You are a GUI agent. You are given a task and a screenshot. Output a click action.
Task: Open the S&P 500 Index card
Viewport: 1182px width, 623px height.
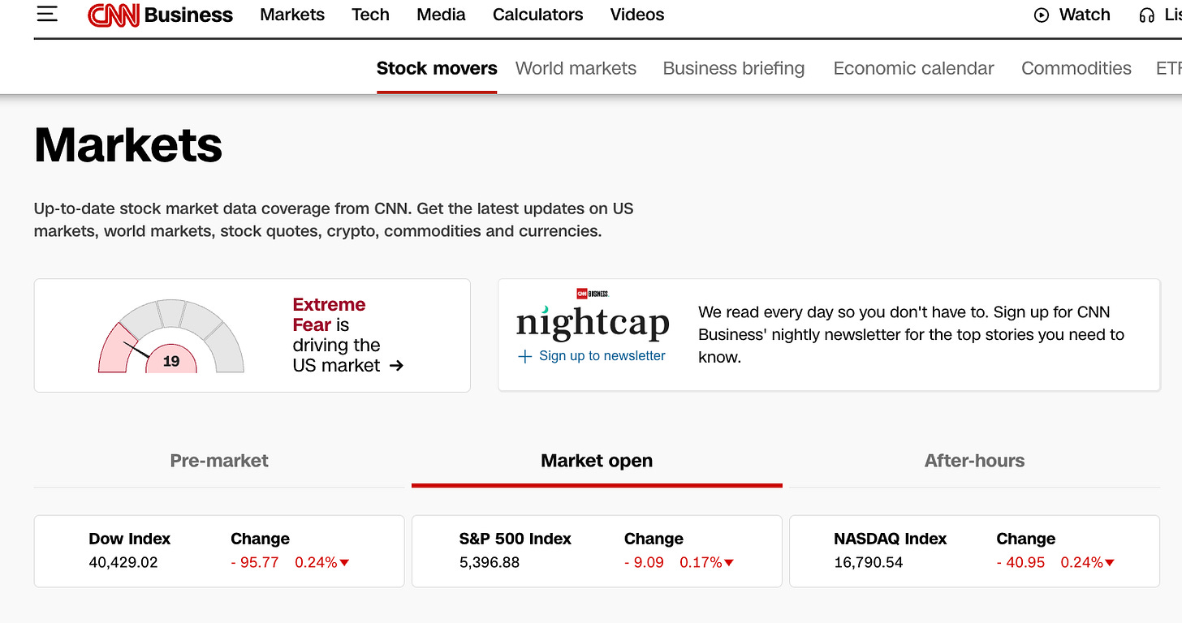click(x=597, y=551)
